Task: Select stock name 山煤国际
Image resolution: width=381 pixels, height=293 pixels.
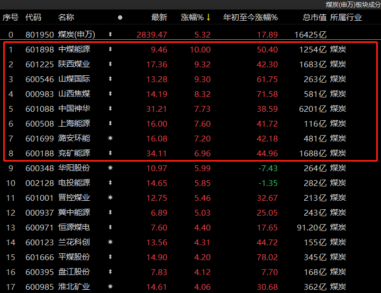Action: point(74,79)
